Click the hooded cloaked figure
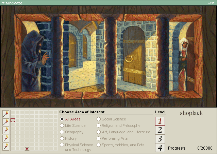The height and width of the screenshot is (154, 217). tap(34, 61)
